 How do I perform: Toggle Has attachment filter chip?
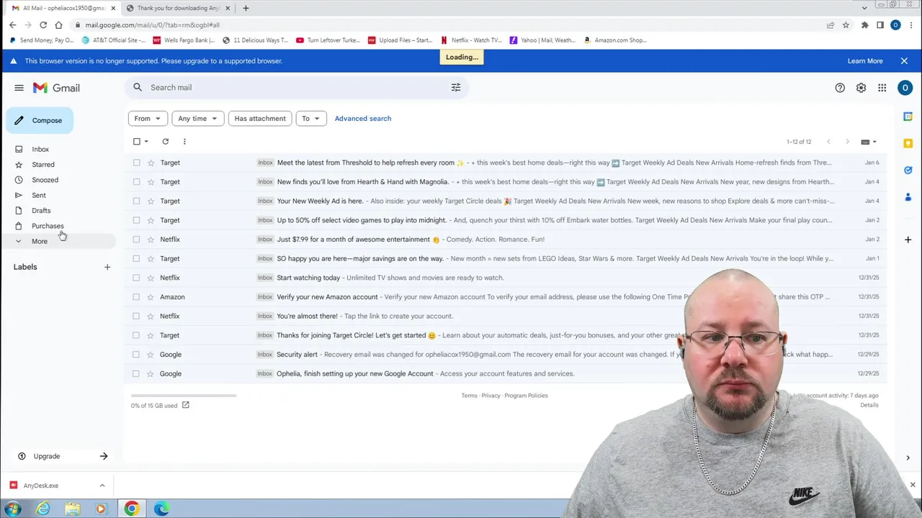pyautogui.click(x=260, y=119)
